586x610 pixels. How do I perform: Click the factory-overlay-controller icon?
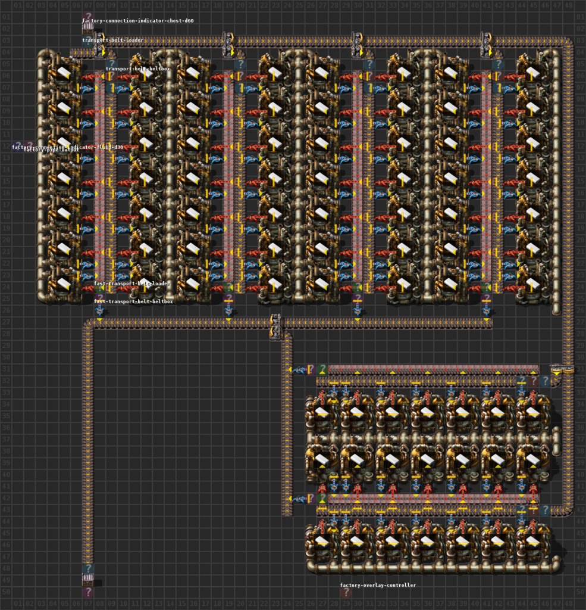[346, 592]
